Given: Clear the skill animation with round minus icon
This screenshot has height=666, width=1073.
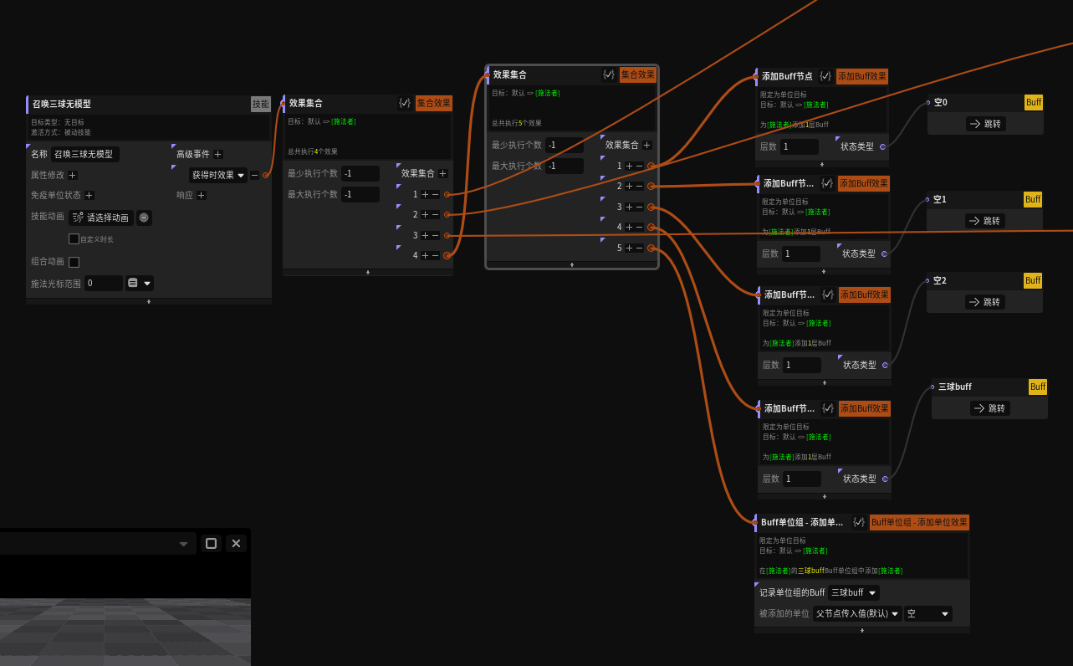Looking at the screenshot, I should (x=144, y=218).
